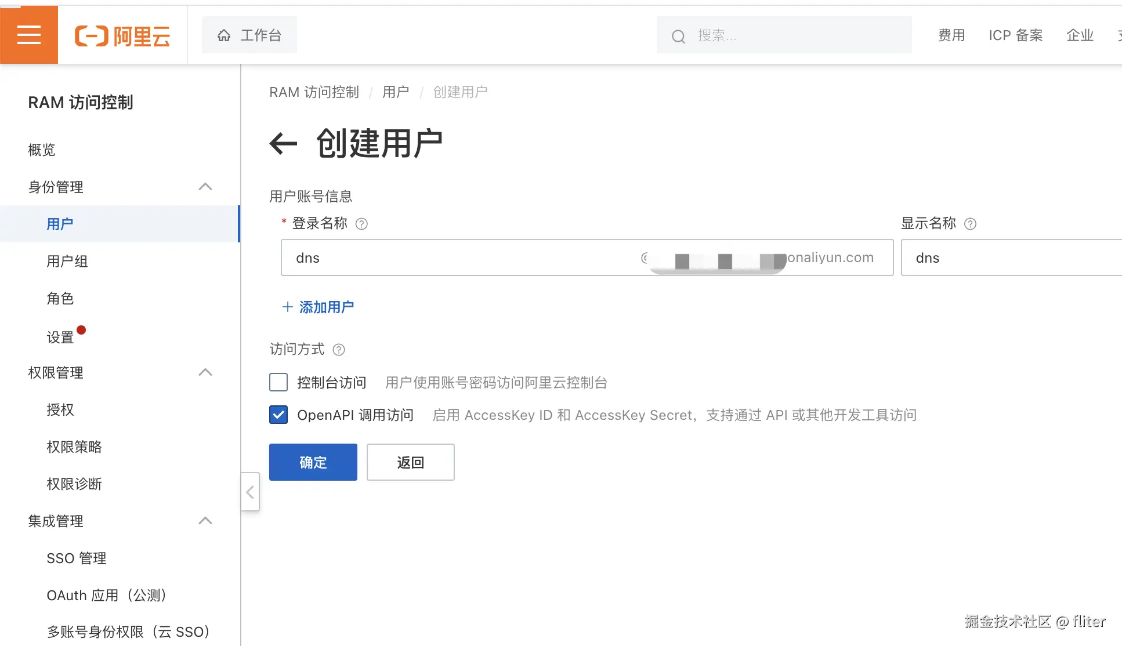Viewport: 1122px width, 646px height.
Task: Open the orange hamburger menu
Action: pyautogui.click(x=29, y=35)
